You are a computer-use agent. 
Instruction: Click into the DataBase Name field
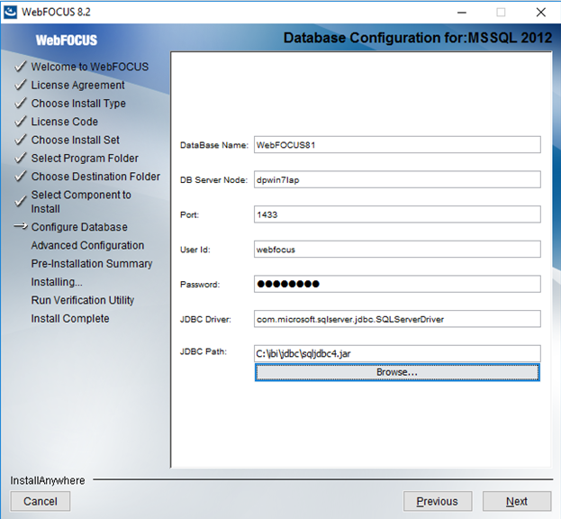coord(397,144)
